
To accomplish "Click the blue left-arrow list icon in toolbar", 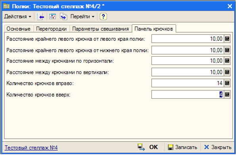I will click(40, 16).
